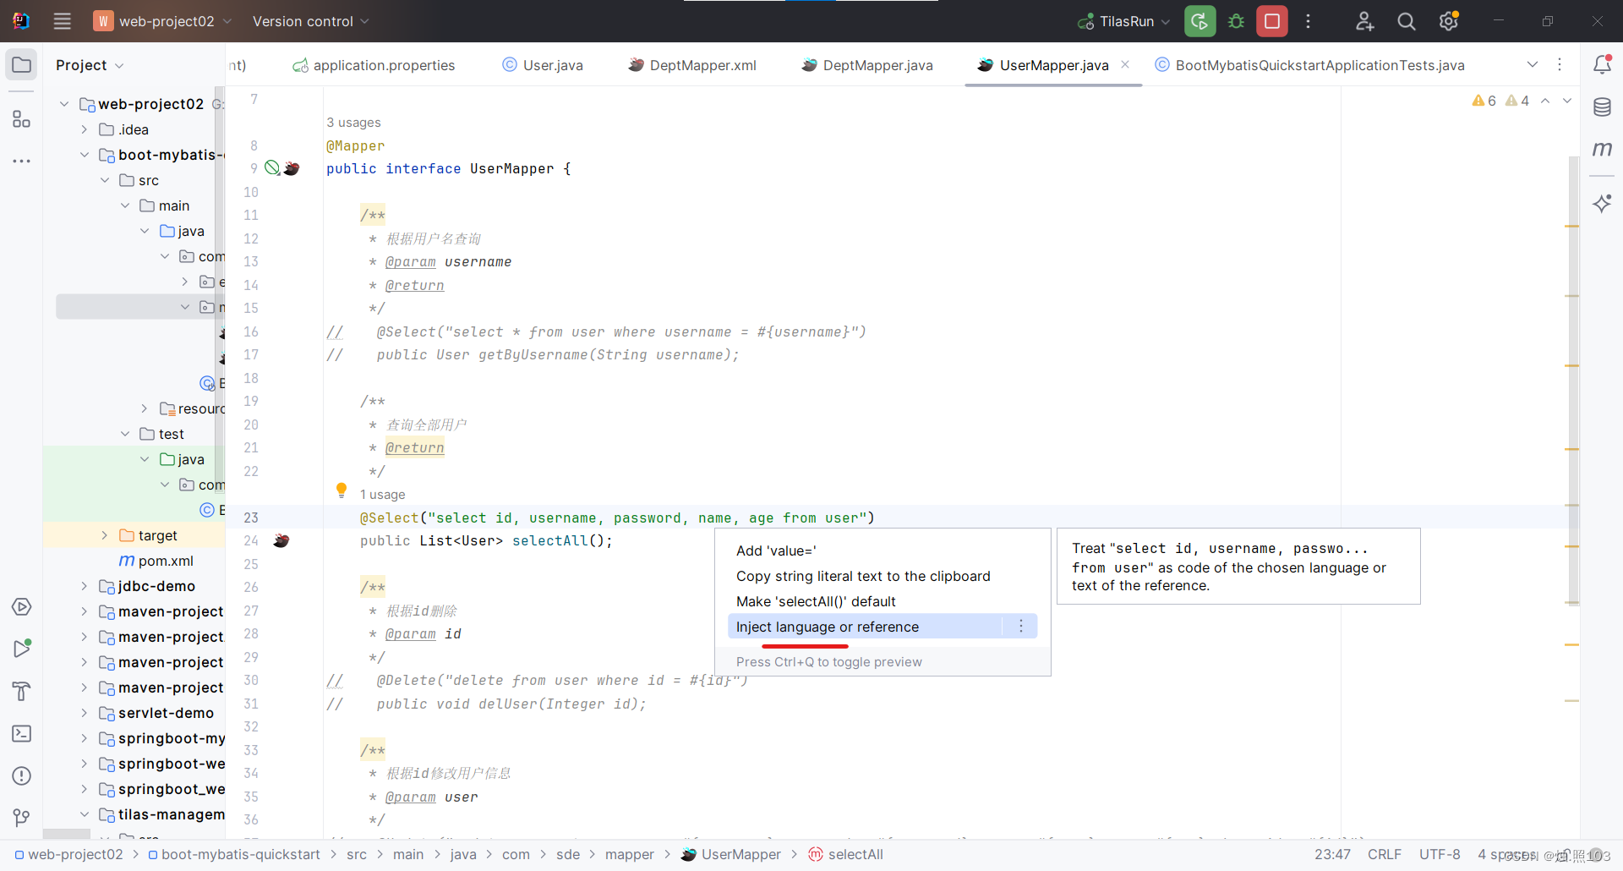Click the editor vertical scrollbar
The height and width of the screenshot is (871, 1623).
1573,381
